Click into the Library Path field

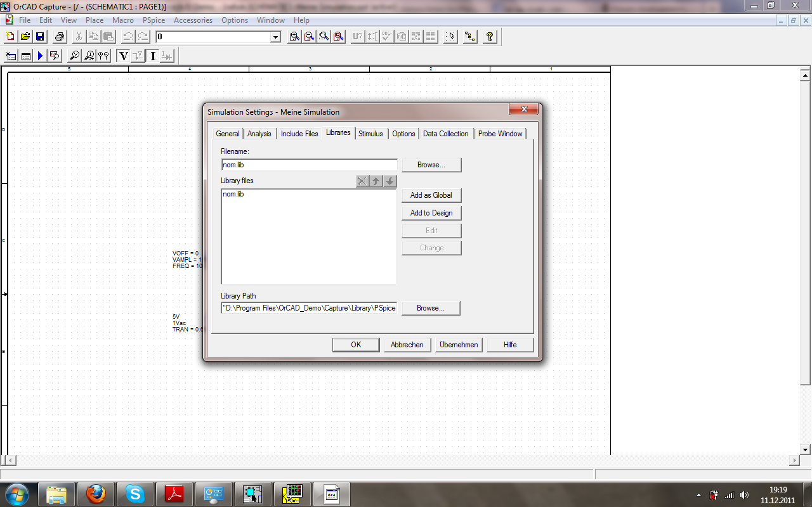pyautogui.click(x=309, y=308)
